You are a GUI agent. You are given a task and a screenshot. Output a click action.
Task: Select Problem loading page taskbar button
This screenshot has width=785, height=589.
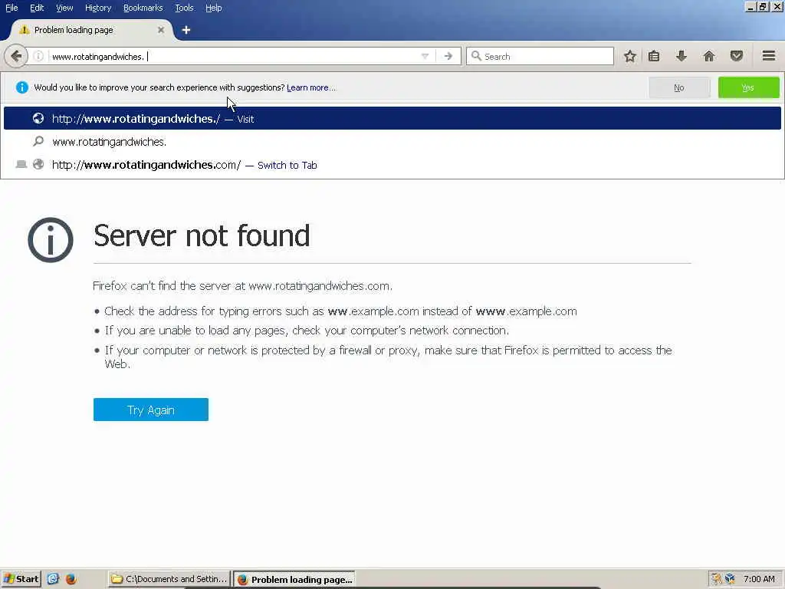pyautogui.click(x=295, y=579)
